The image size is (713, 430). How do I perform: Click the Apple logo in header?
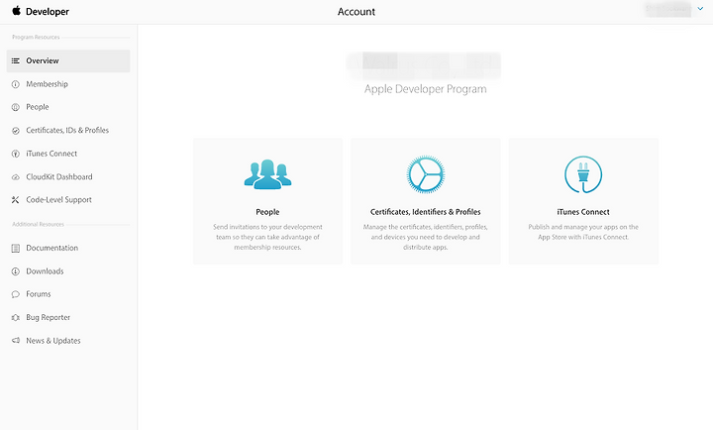pyautogui.click(x=17, y=11)
